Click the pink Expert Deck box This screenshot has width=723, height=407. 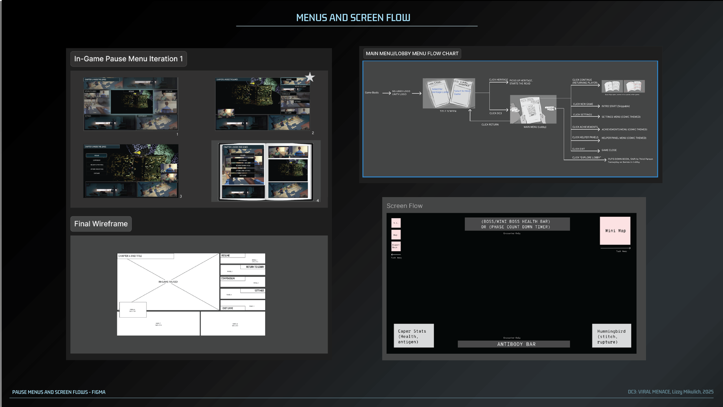tap(396, 246)
